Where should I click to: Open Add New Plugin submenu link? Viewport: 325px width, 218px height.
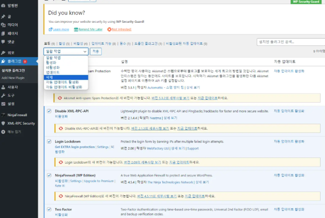tap(13, 78)
